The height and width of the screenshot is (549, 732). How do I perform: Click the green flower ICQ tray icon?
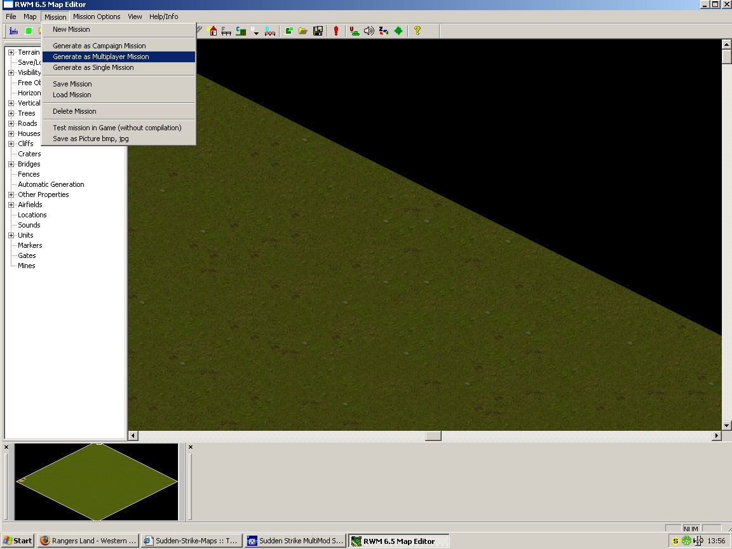tap(686, 541)
